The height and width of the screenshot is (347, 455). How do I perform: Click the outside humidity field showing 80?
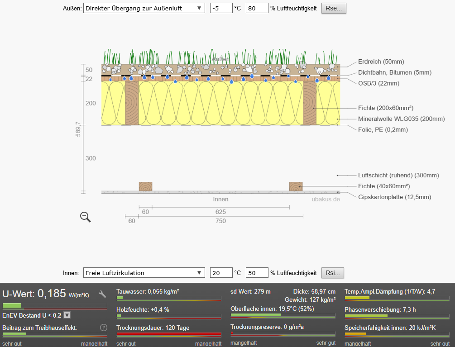[x=257, y=8]
